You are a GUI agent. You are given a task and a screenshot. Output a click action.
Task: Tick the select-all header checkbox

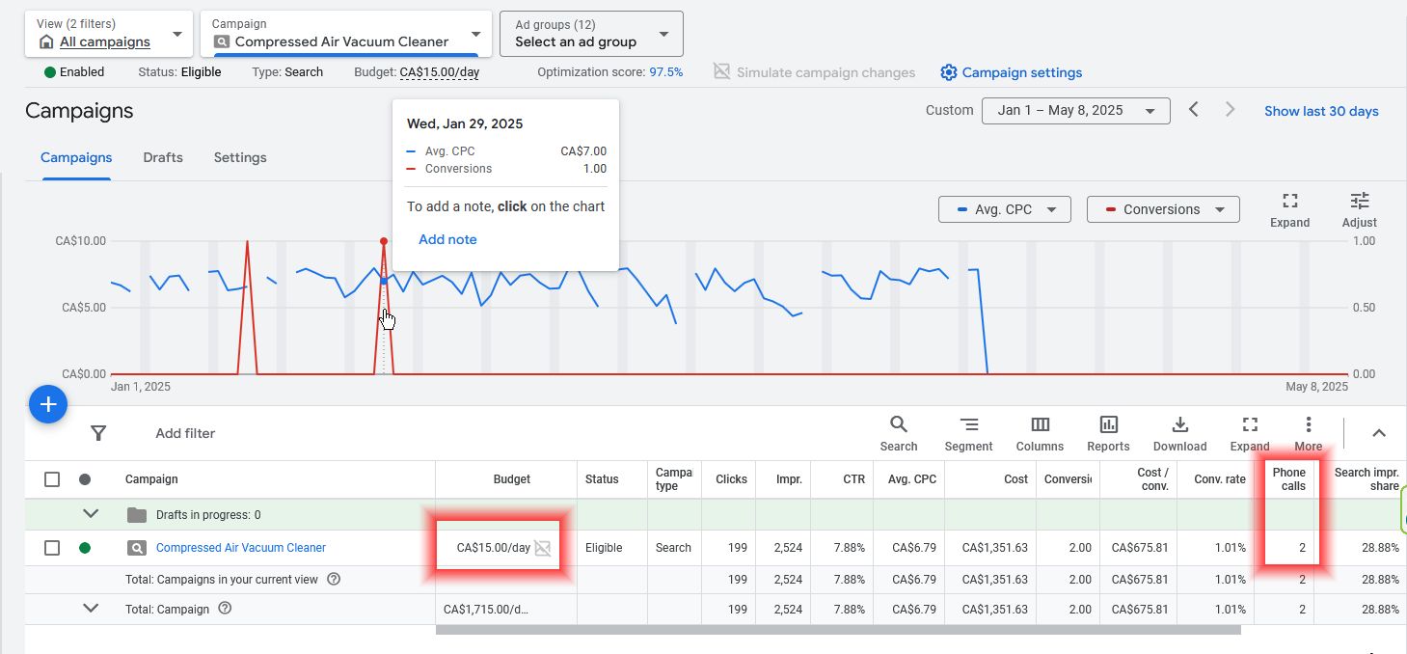click(52, 479)
